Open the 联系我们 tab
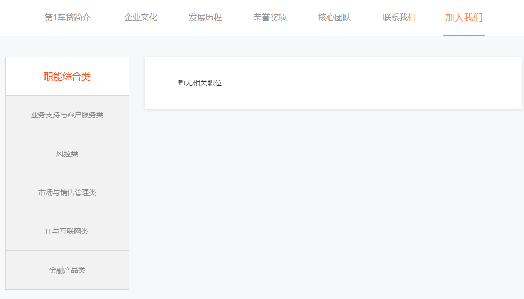 click(x=399, y=18)
